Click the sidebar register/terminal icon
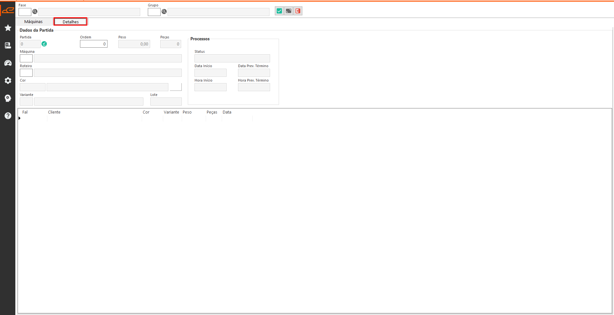This screenshot has width=614, height=315. point(8,45)
